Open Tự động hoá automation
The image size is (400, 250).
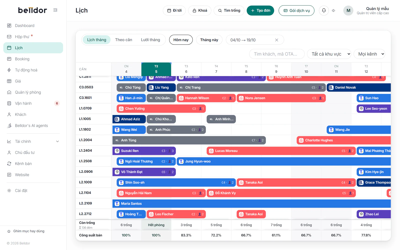(33, 70)
